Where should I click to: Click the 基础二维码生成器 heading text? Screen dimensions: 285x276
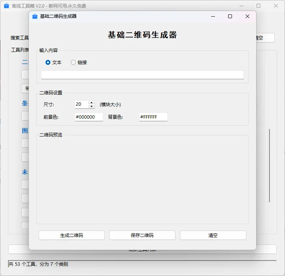142,35
